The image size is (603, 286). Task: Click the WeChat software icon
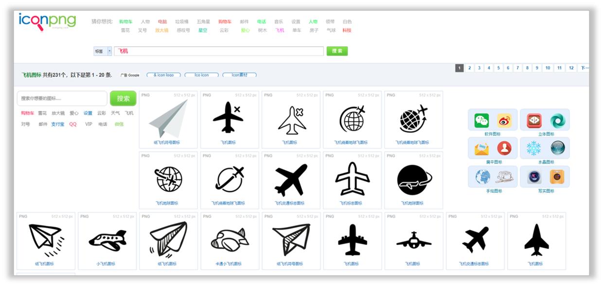481,121
